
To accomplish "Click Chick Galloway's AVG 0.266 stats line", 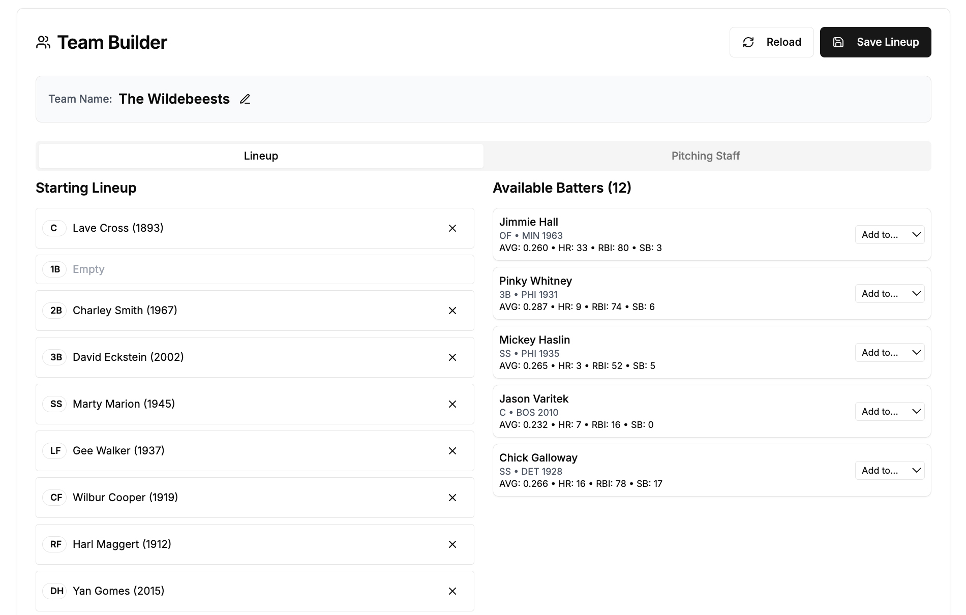I will click(x=581, y=484).
